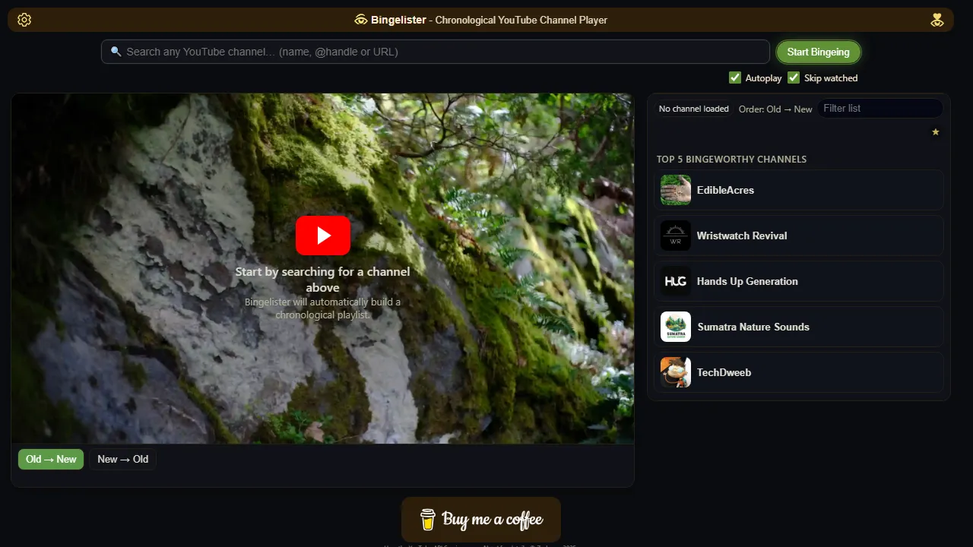Open the settings gear in the top bar
Screen dimensions: 973x547
(x=24, y=20)
